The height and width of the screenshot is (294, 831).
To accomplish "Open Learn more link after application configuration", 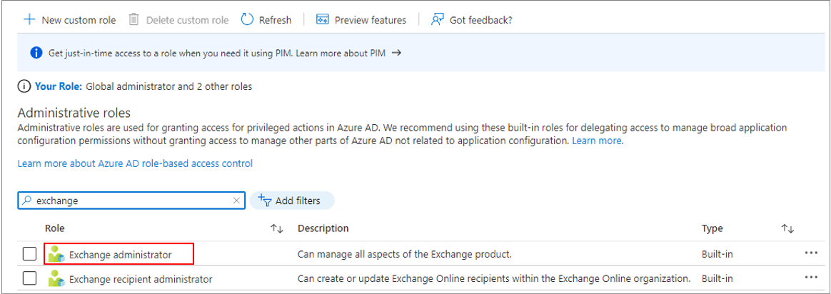I will [x=598, y=141].
